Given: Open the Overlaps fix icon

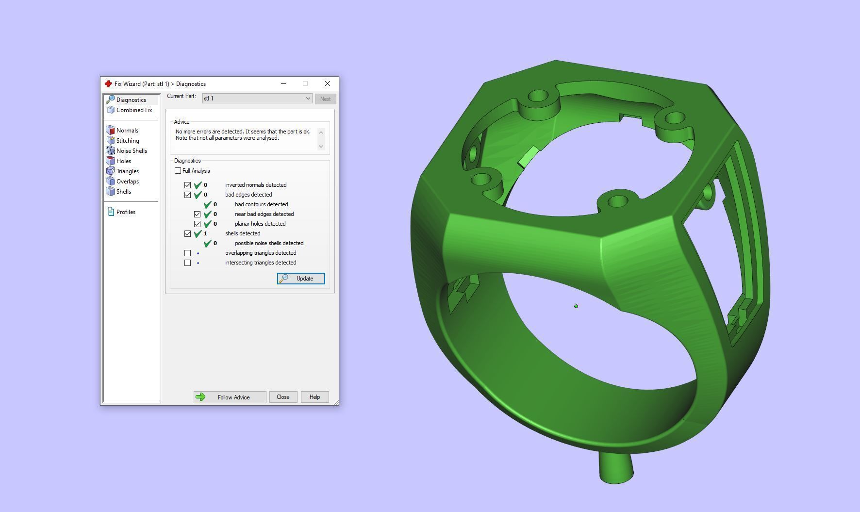Looking at the screenshot, I should click(x=111, y=182).
